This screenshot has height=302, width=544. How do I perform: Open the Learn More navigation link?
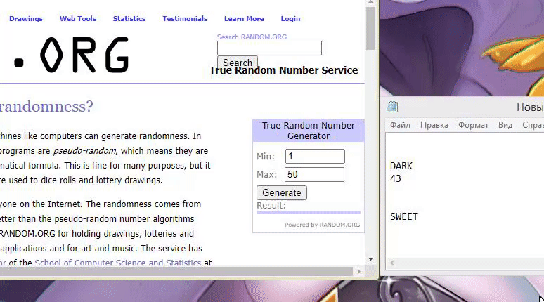(x=244, y=19)
